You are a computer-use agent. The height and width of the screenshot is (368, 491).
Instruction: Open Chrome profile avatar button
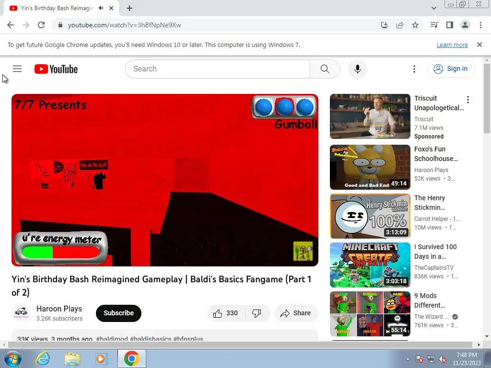(465, 25)
